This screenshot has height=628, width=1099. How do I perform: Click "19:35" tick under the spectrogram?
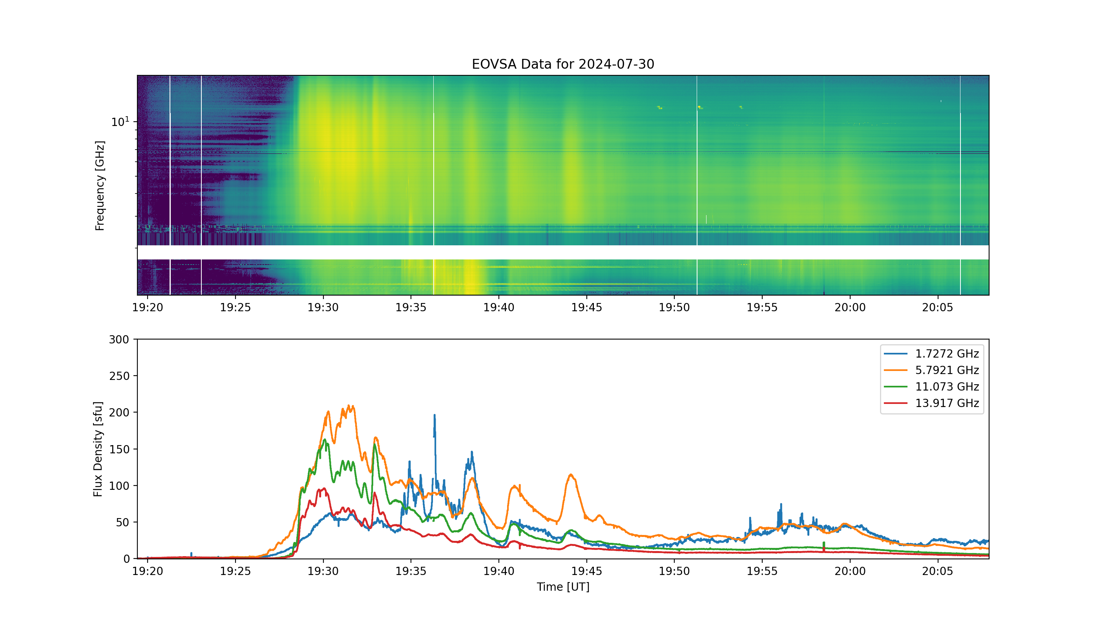411,308
